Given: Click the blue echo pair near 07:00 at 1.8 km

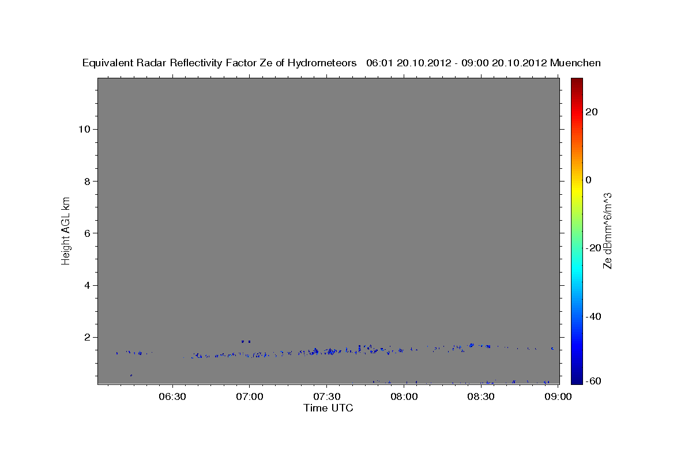Looking at the screenshot, I should [246, 342].
